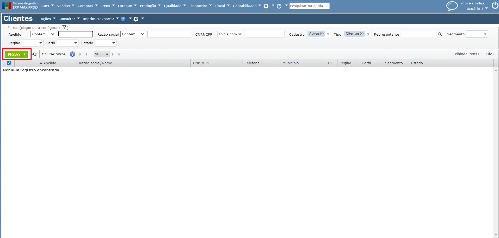Click the ERP MAXIPROD logo
499x238 pixels.
tap(20, 5)
